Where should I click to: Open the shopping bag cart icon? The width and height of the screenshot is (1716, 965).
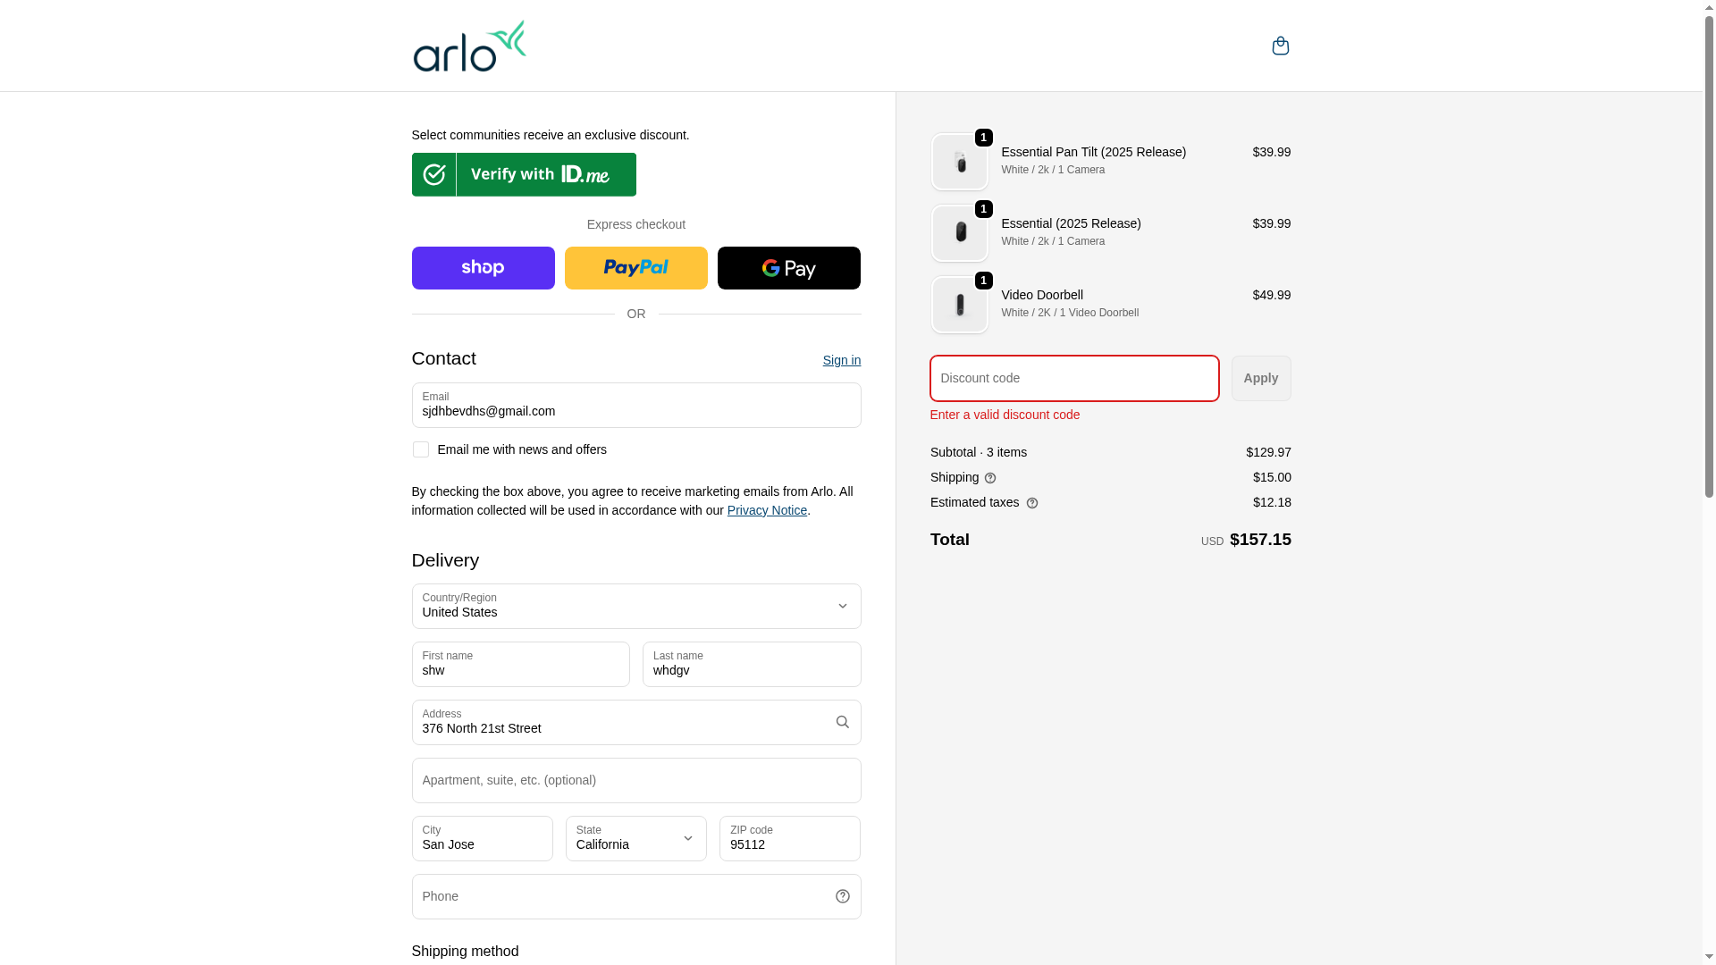[1280, 46]
